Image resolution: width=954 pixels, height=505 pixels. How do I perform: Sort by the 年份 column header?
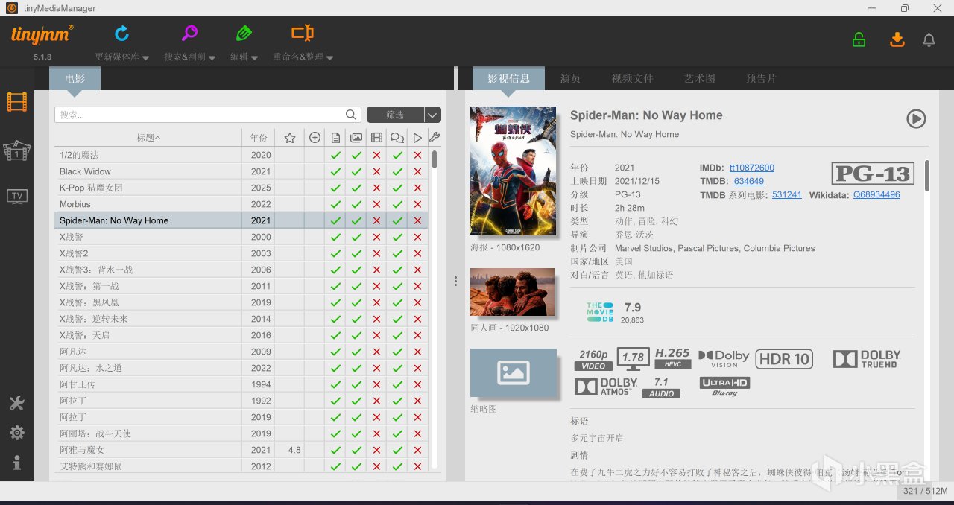258,138
